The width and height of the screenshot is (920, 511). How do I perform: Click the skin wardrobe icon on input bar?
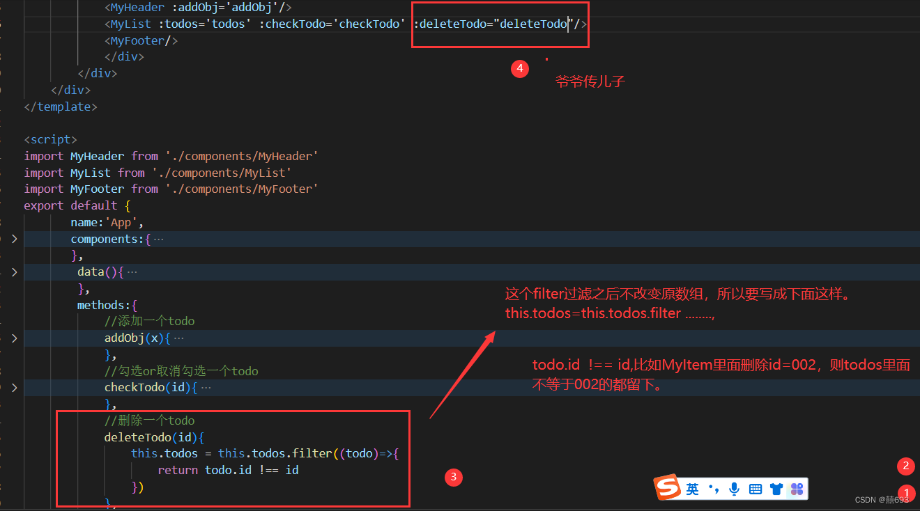[x=776, y=489]
